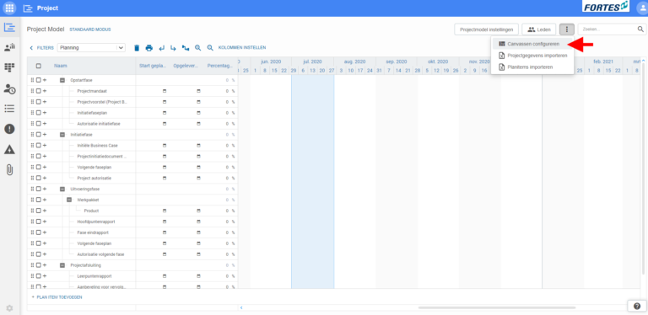648x315 pixels.
Task: Check the Initiële Business Case row checkbox
Action: click(x=39, y=145)
